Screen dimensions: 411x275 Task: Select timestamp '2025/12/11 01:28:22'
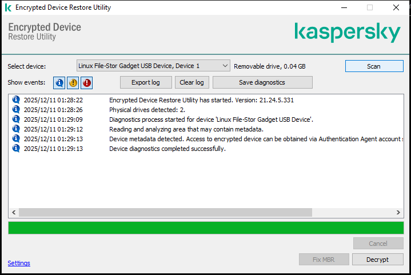click(x=53, y=100)
